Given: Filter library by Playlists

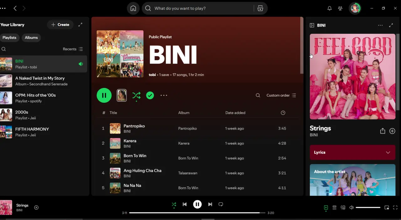Looking at the screenshot, I should 9,38.
